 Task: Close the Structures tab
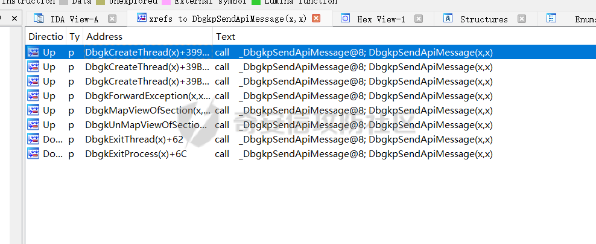pyautogui.click(x=522, y=19)
